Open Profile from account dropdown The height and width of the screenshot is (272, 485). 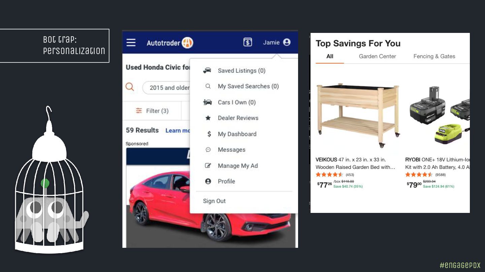(220, 181)
